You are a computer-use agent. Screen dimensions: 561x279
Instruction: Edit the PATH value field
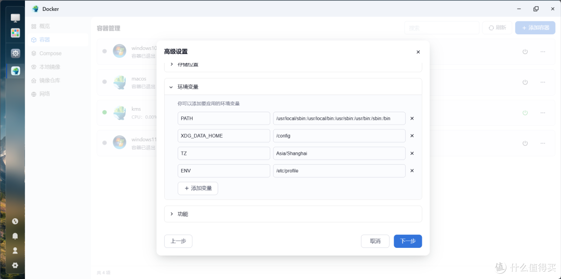coord(339,118)
